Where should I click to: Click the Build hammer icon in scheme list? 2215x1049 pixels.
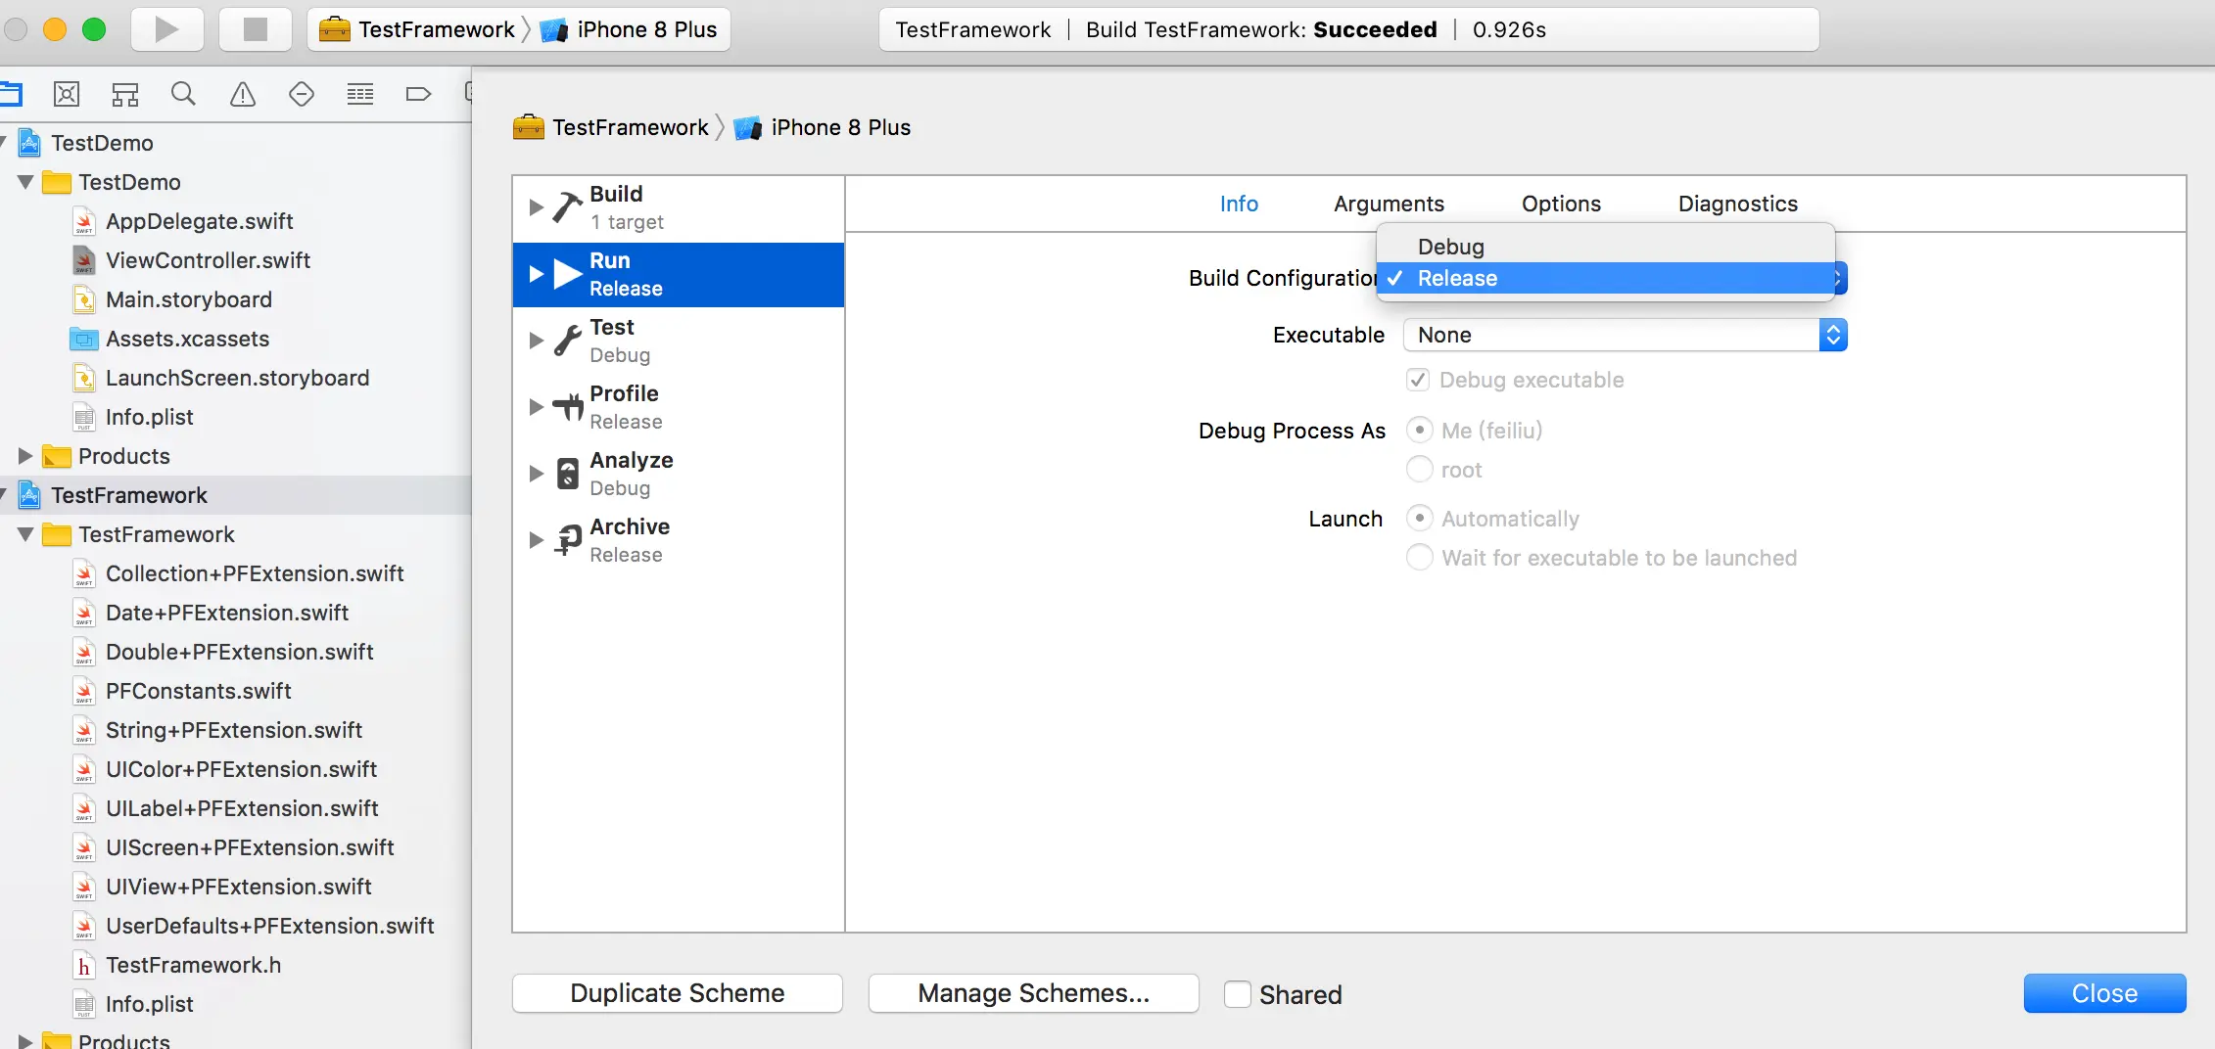(x=568, y=207)
